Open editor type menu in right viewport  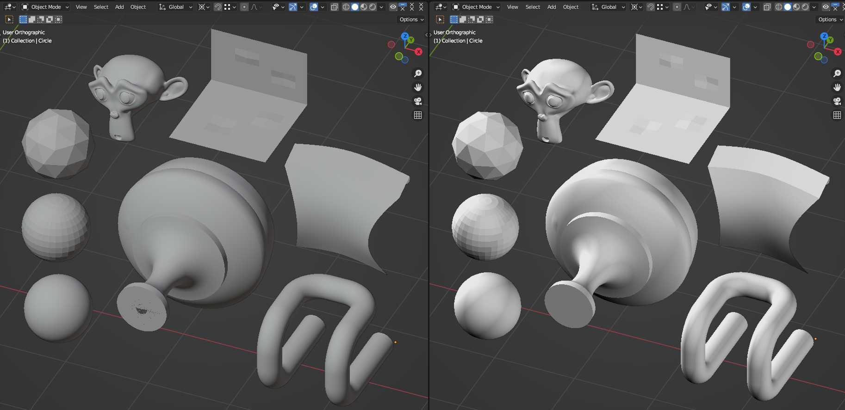click(440, 7)
